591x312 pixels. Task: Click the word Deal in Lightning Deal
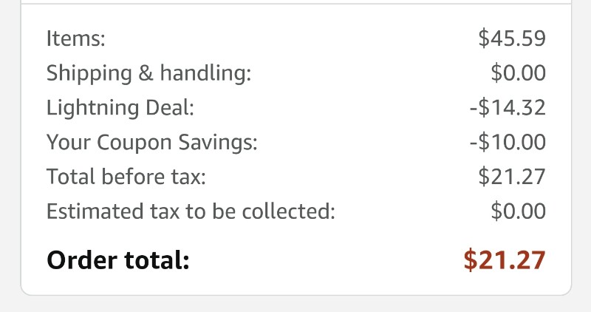coord(170,108)
